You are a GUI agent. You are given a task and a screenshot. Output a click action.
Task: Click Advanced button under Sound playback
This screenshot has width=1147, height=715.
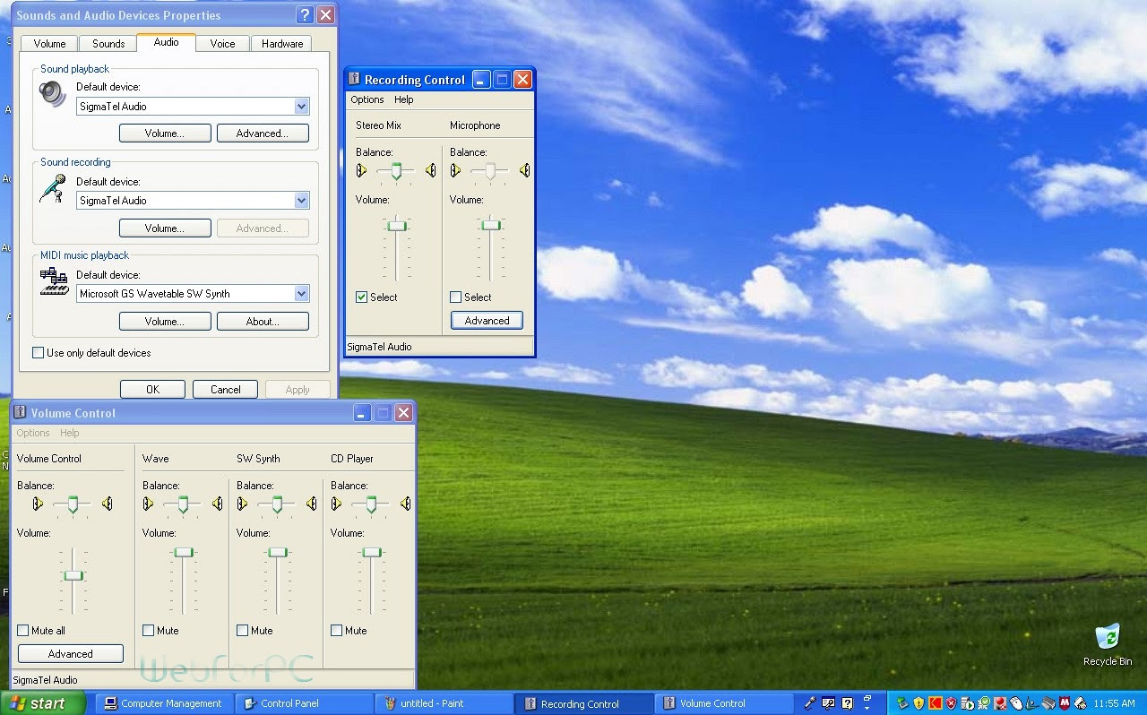pos(263,134)
